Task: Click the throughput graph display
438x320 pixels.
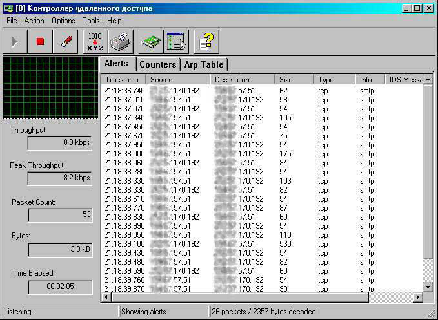Action: tap(50, 88)
